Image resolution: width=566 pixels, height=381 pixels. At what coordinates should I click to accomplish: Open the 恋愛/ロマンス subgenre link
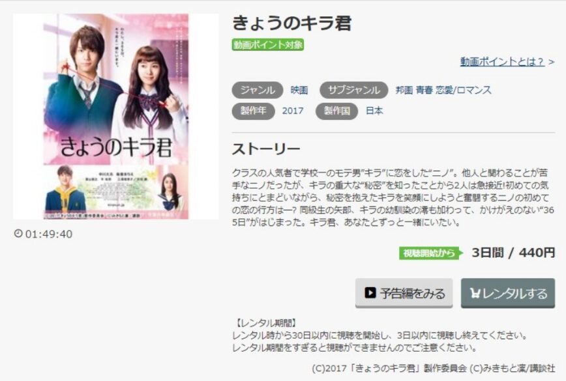click(464, 90)
